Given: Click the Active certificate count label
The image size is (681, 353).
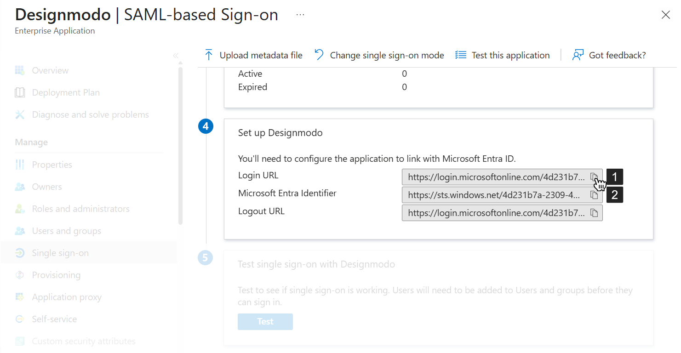Looking at the screenshot, I should tap(250, 74).
